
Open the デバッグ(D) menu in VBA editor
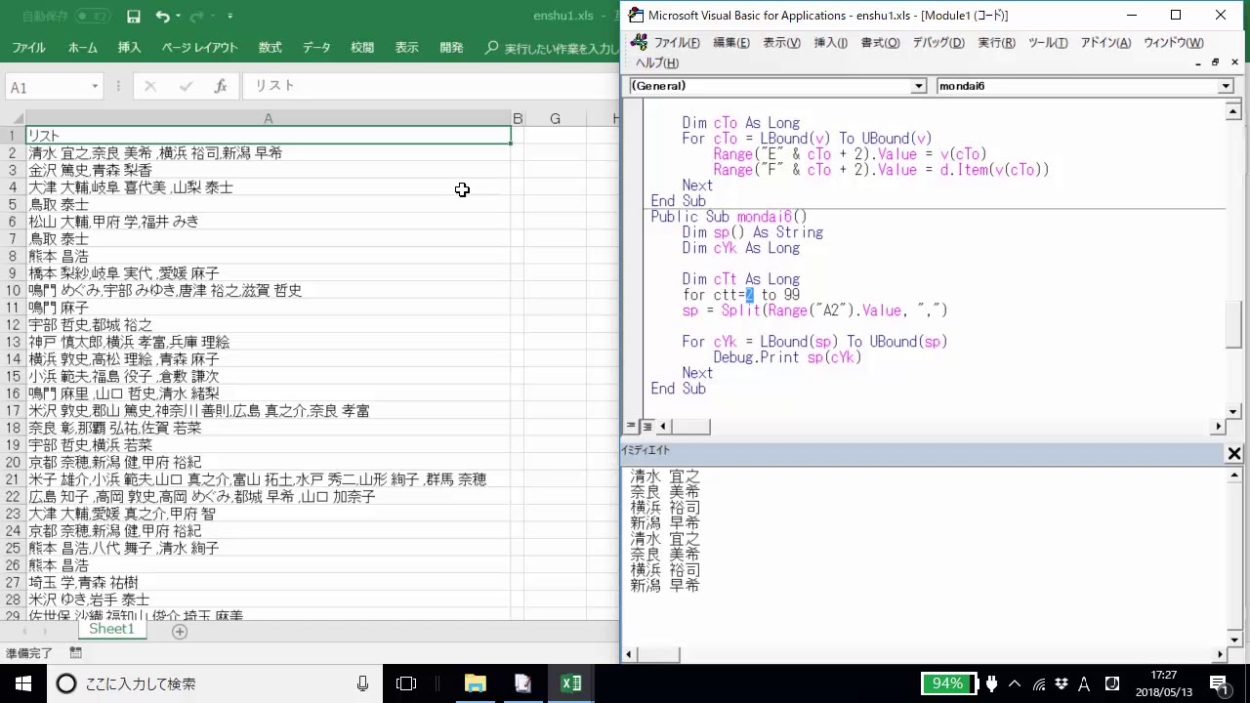[937, 42]
